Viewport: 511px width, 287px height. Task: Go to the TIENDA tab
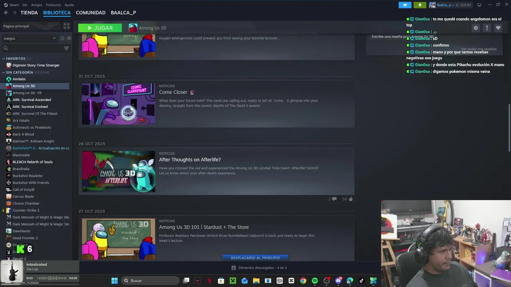tap(29, 13)
